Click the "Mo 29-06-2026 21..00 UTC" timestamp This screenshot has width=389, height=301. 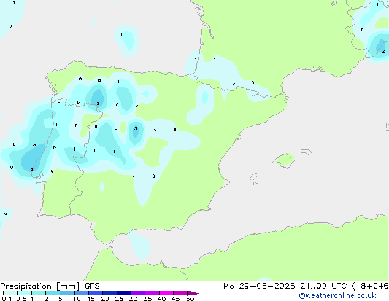pos(285,286)
